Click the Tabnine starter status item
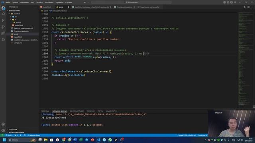The width and height of the screenshot is (255, 143). [33, 135]
